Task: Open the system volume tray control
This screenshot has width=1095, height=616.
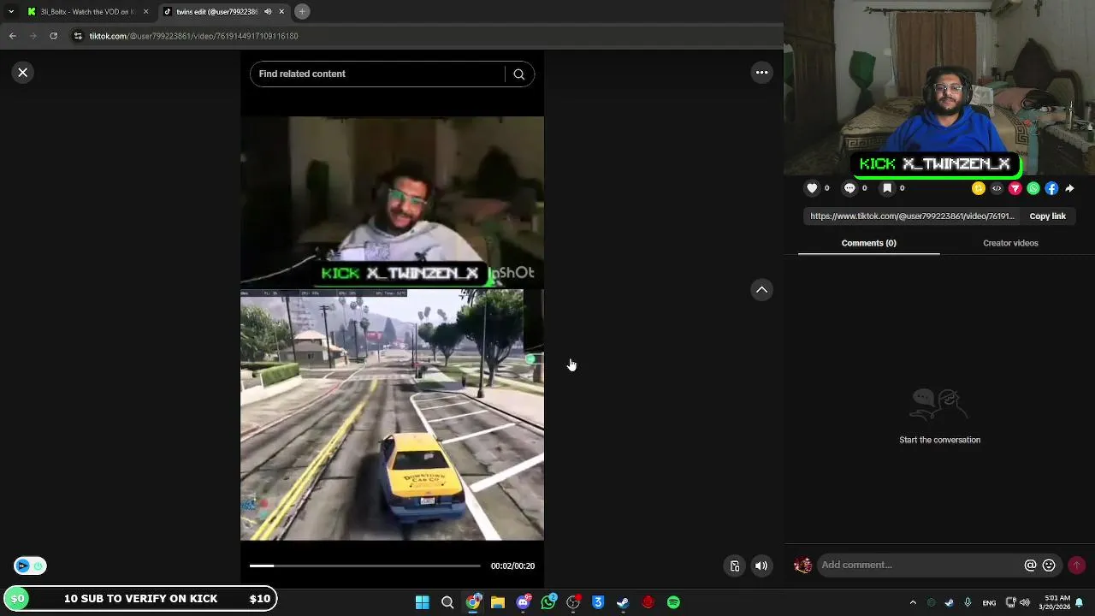Action: [1025, 602]
